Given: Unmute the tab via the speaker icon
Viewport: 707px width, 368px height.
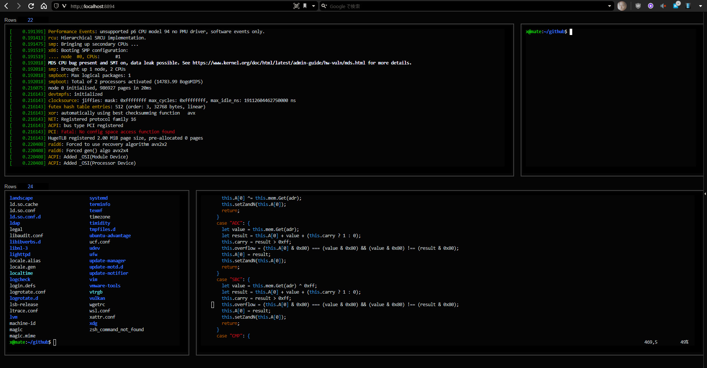Looking at the screenshot, I should coord(663,6).
